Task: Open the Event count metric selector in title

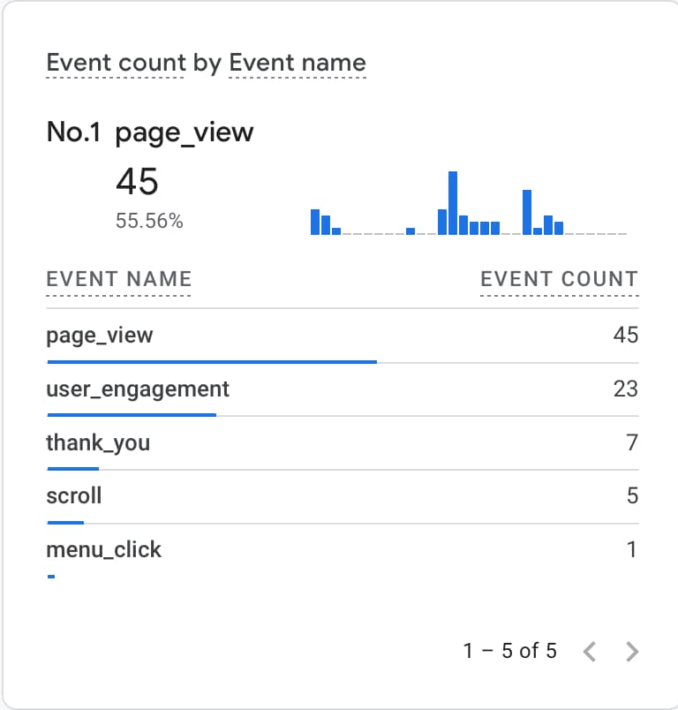Action: coord(116,64)
